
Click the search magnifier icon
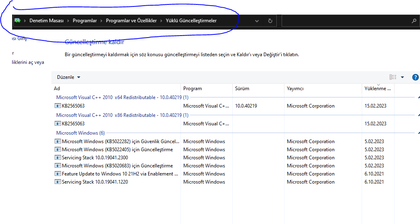pos(414,21)
